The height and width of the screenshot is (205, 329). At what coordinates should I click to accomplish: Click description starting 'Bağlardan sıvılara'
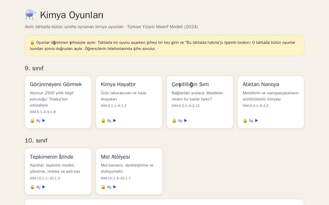tap(197, 96)
